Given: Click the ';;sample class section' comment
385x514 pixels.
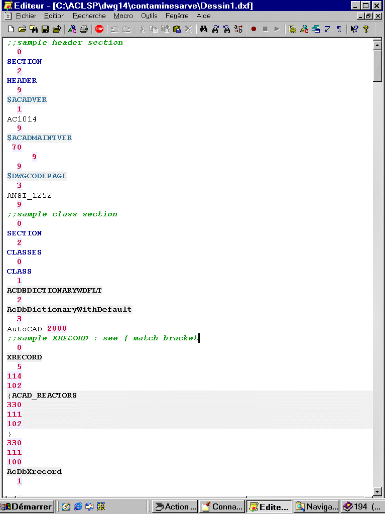Looking at the screenshot, I should pos(62,214).
